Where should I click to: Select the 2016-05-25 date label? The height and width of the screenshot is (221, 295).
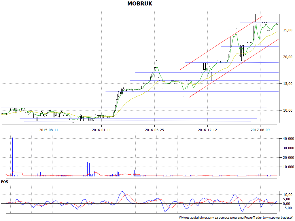click(154, 130)
